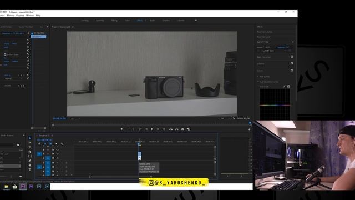Image resolution: width=355 pixels, height=200 pixels.
Task: Switch to the Audio workspace tab
Action: 153,21
